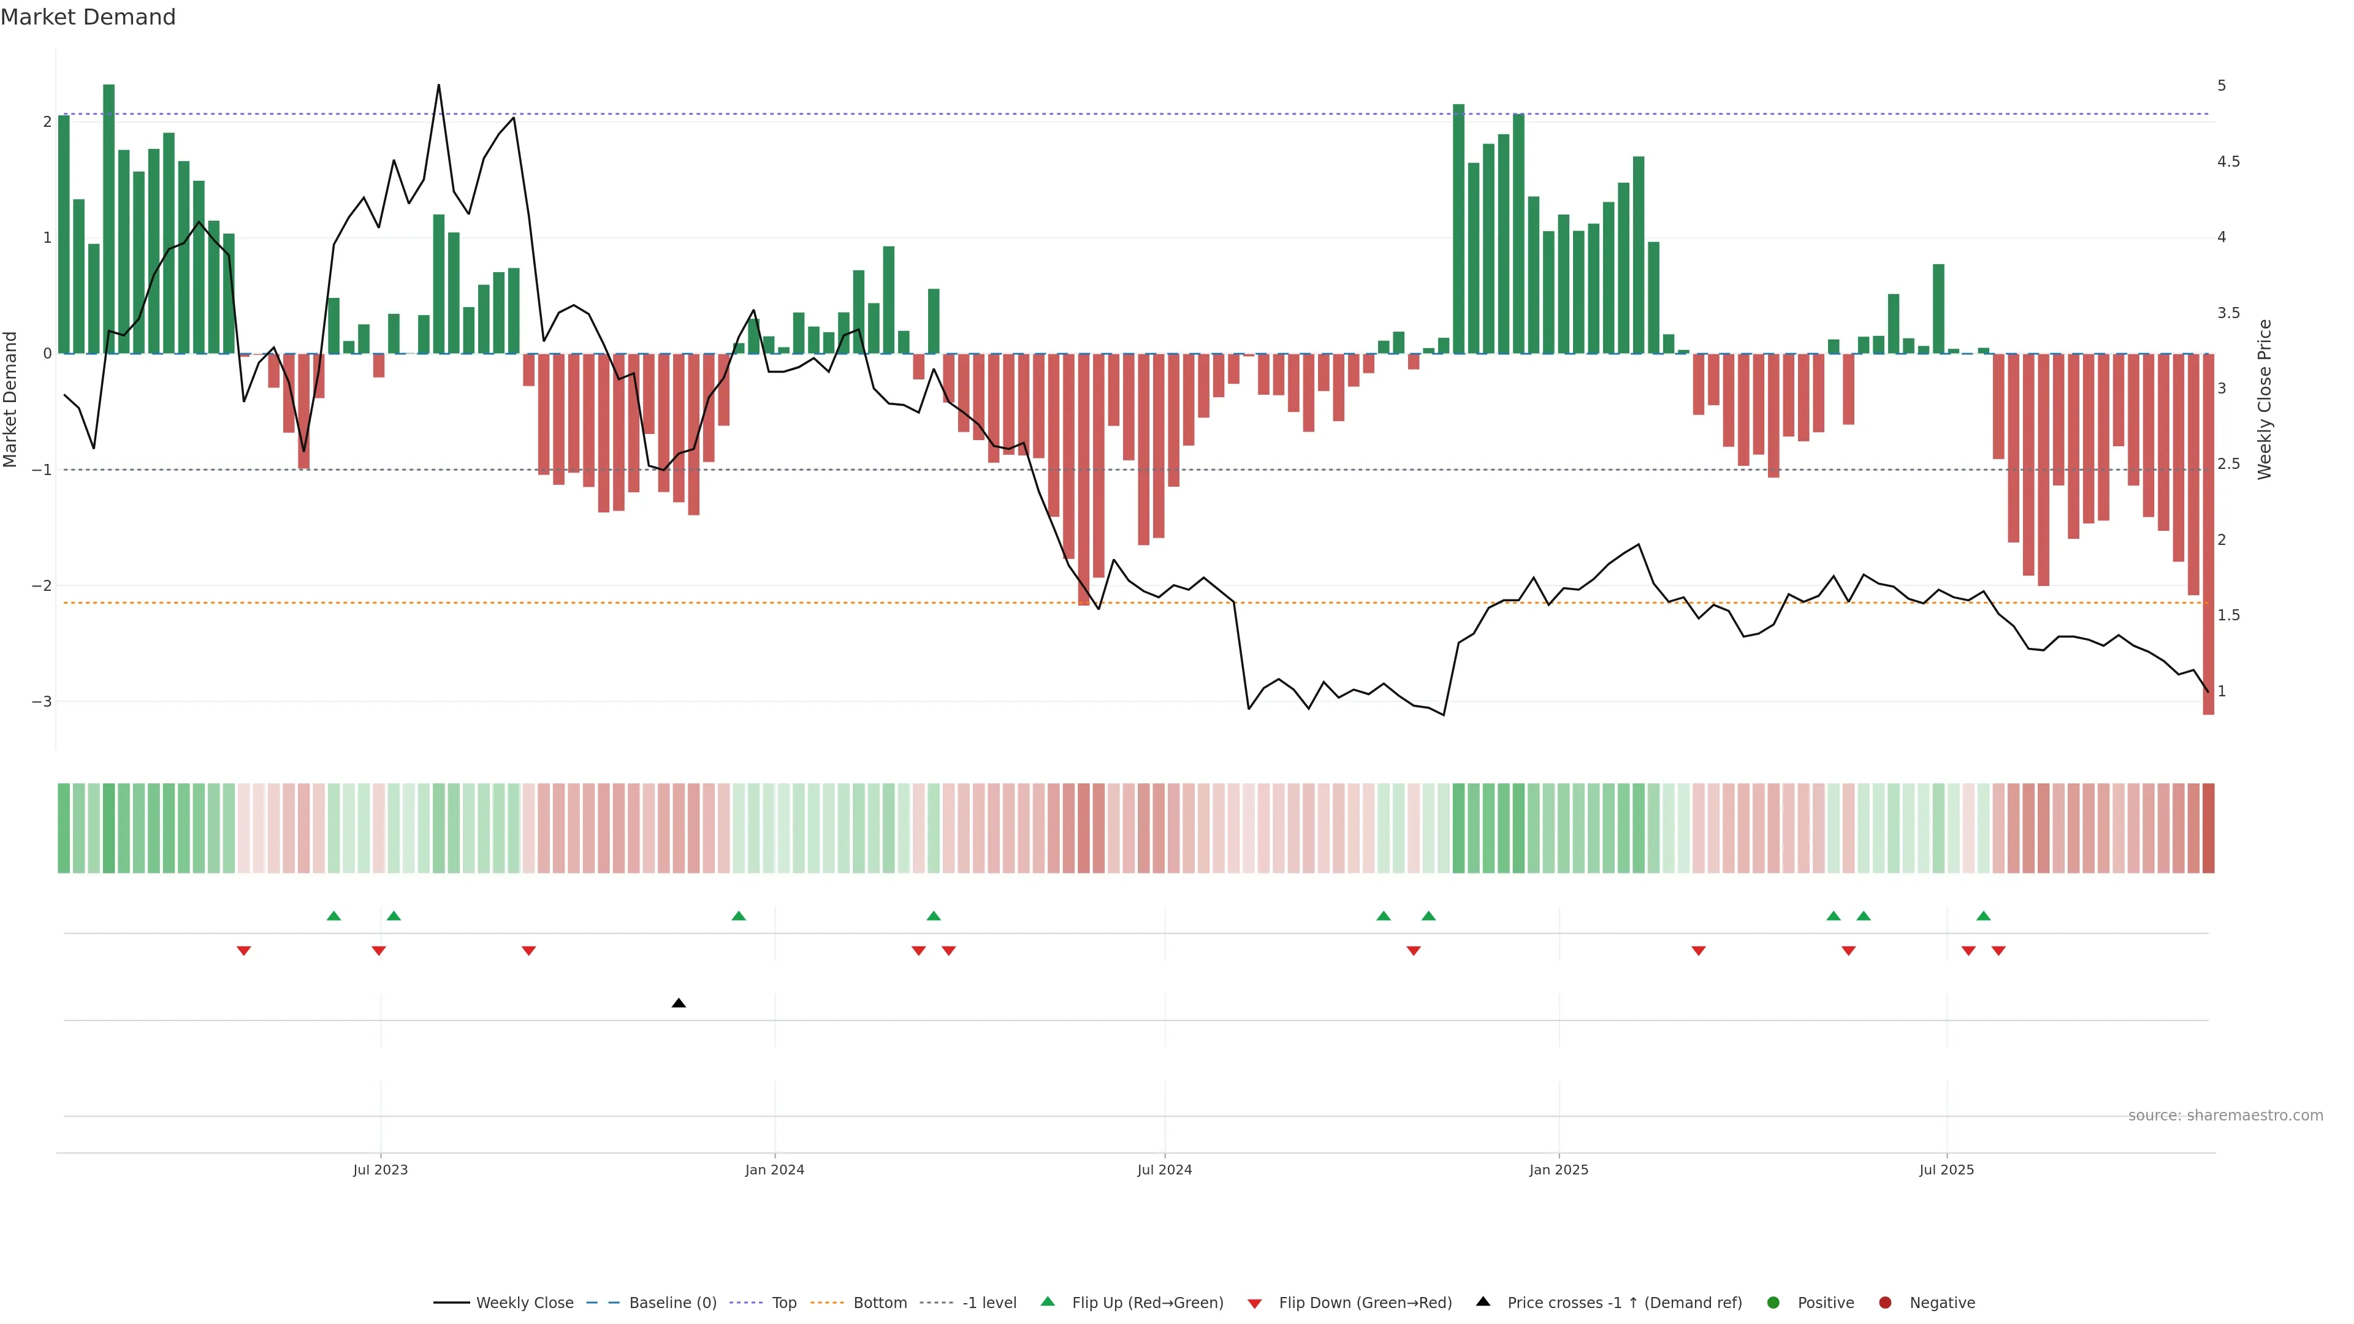The image size is (2354, 1324).
Task: Click black Price crosses -1 legend triangle
Action: coord(1483,1302)
